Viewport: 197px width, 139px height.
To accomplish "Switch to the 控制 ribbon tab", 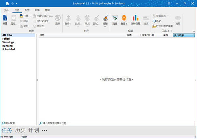I will (47, 10).
